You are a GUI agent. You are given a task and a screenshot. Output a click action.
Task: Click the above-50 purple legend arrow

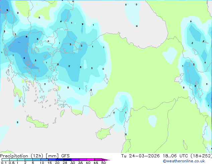click(x=106, y=160)
